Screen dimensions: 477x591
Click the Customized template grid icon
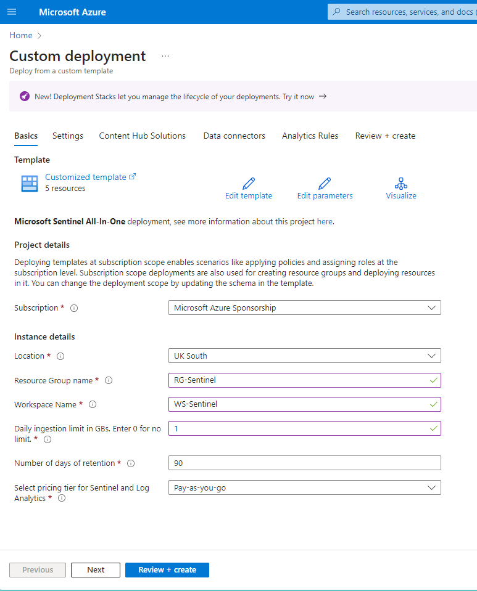[x=30, y=184]
